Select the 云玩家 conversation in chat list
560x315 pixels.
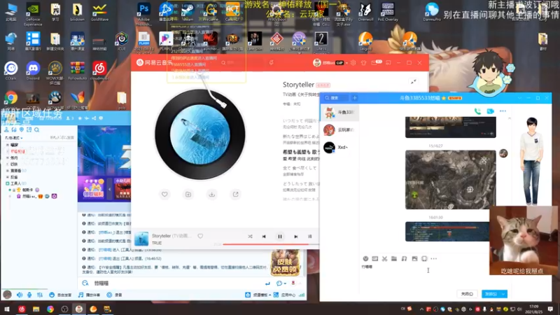[339, 130]
